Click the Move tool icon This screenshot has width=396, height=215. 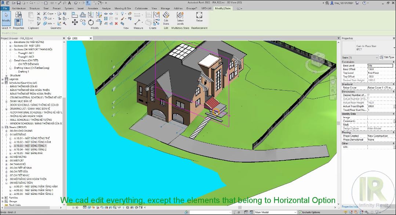[75, 22]
